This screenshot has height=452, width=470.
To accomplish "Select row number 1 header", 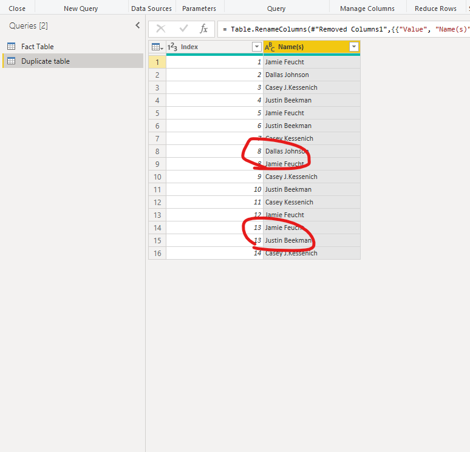I will (x=157, y=62).
